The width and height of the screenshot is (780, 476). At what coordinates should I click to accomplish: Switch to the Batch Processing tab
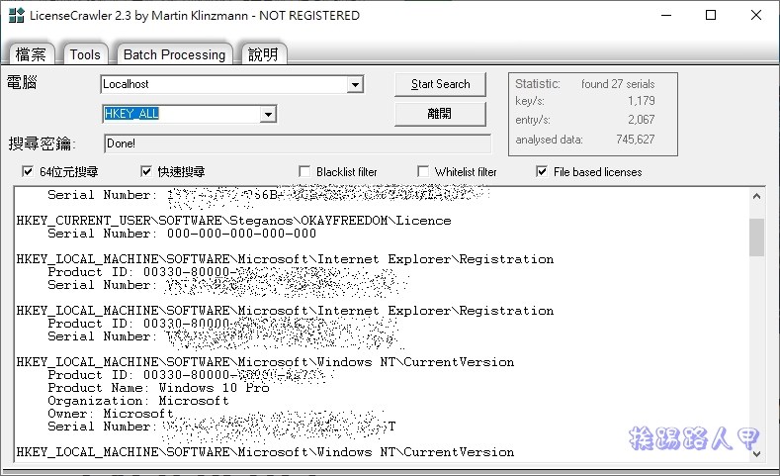[x=175, y=53]
